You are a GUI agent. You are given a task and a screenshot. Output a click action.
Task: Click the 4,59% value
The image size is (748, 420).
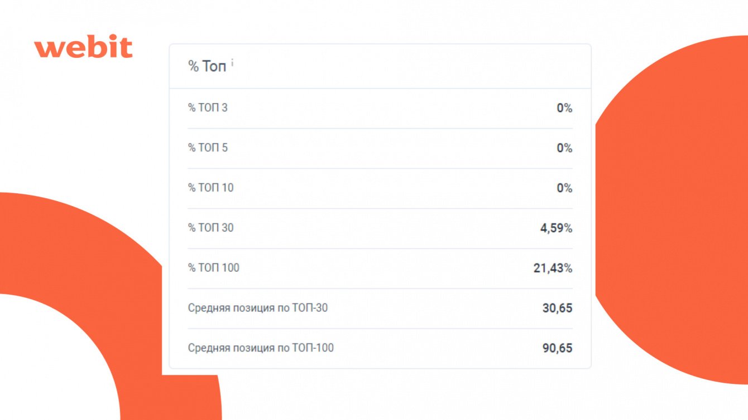tap(556, 228)
